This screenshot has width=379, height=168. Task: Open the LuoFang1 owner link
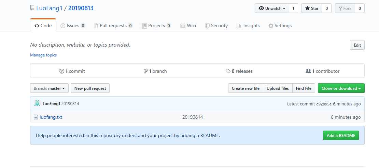point(49,8)
